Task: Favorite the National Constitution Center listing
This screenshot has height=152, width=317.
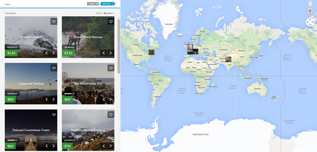Action: (54, 115)
